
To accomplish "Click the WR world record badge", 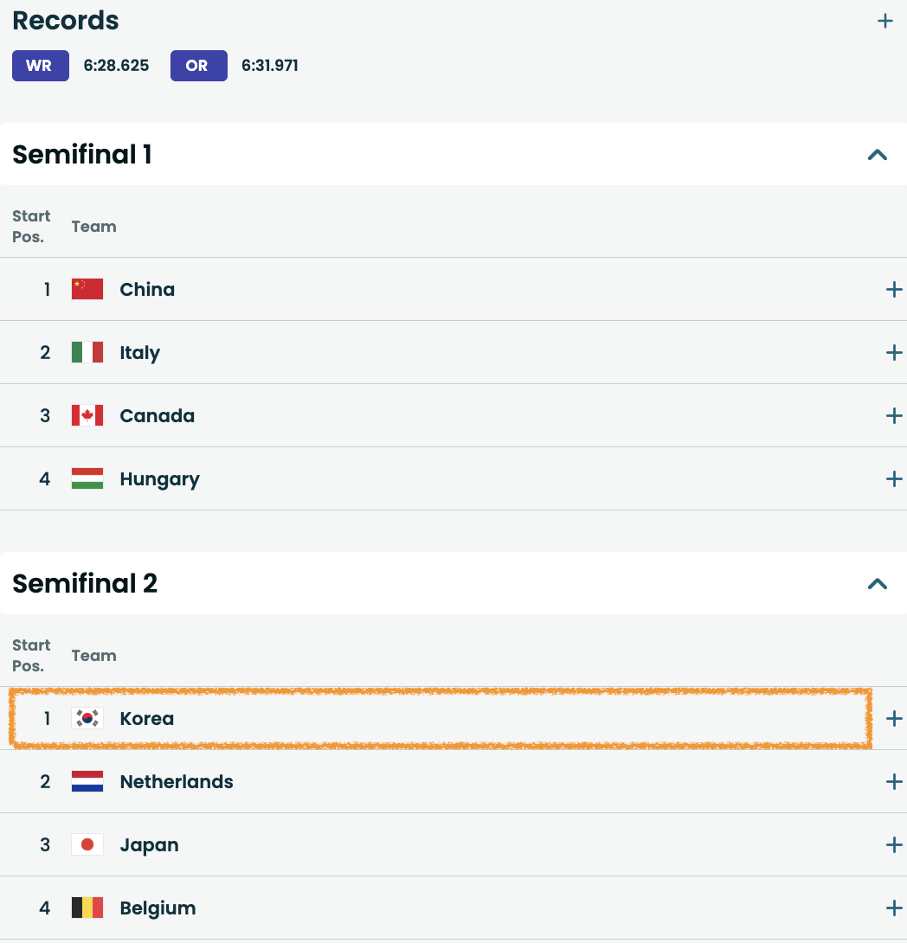I will click(40, 66).
